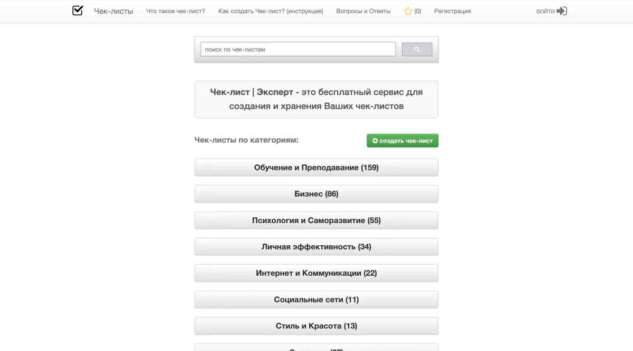Open 'Интернет и Коммуникации (22)' category

[x=316, y=273]
